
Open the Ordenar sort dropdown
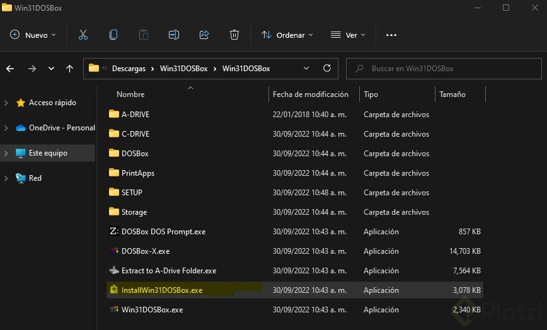click(x=287, y=35)
